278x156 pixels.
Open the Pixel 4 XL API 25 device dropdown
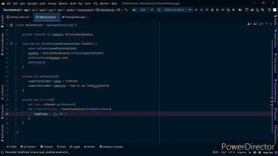coord(175,10)
